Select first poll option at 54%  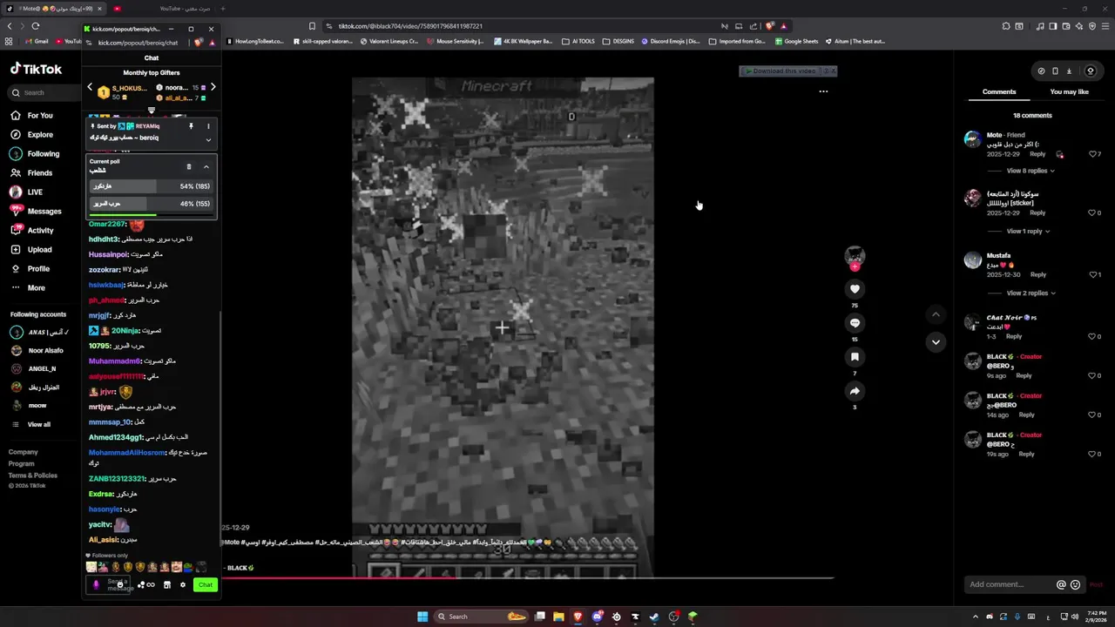(152, 186)
